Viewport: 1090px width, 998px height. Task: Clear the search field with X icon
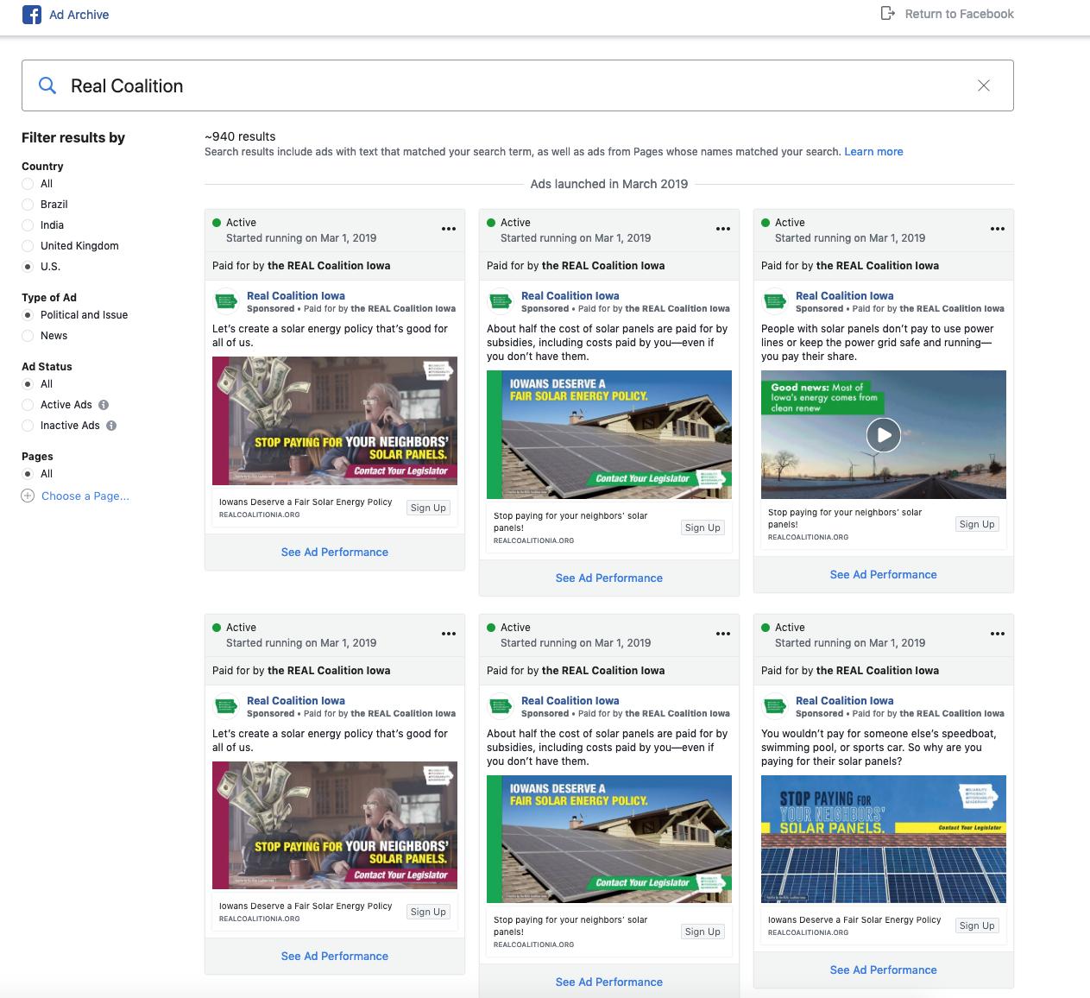pos(983,85)
